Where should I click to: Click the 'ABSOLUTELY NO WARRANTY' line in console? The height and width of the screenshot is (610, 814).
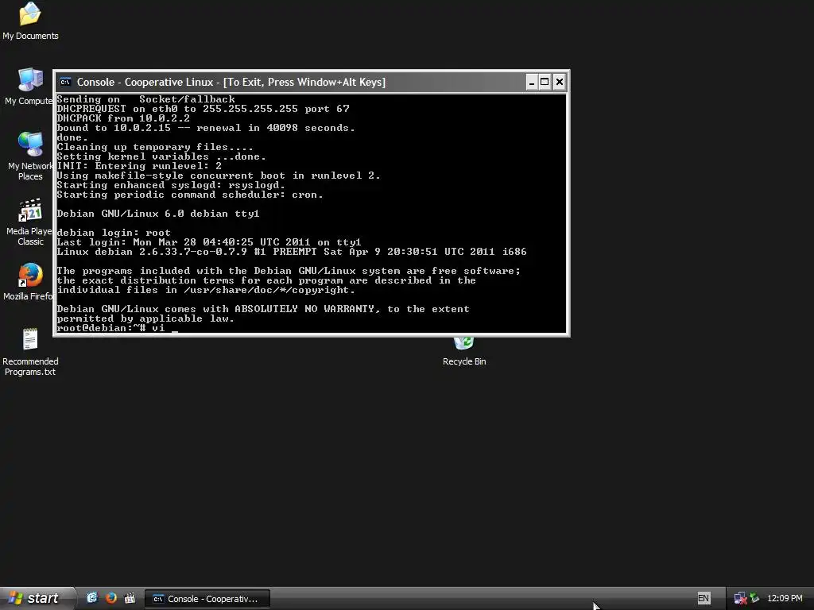tap(263, 309)
